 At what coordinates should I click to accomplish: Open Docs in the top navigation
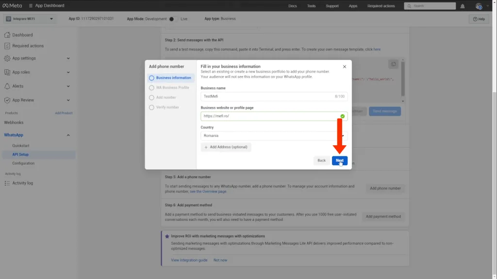click(x=293, y=6)
